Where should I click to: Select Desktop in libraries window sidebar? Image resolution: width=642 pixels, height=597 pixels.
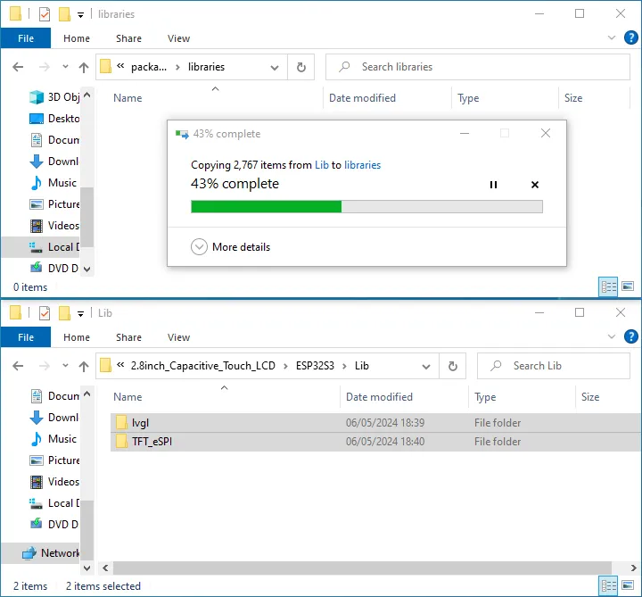[x=54, y=119]
